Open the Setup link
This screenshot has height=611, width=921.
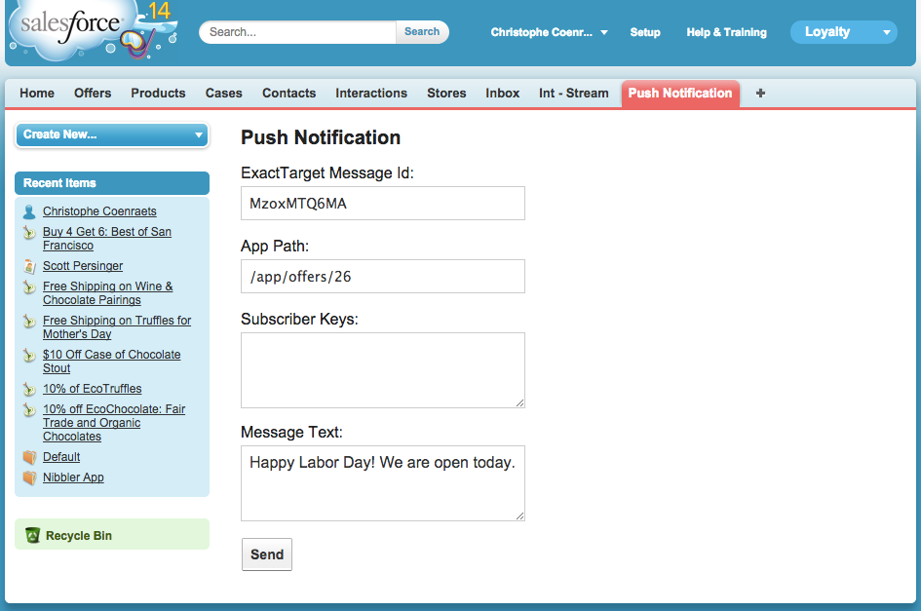pos(645,32)
